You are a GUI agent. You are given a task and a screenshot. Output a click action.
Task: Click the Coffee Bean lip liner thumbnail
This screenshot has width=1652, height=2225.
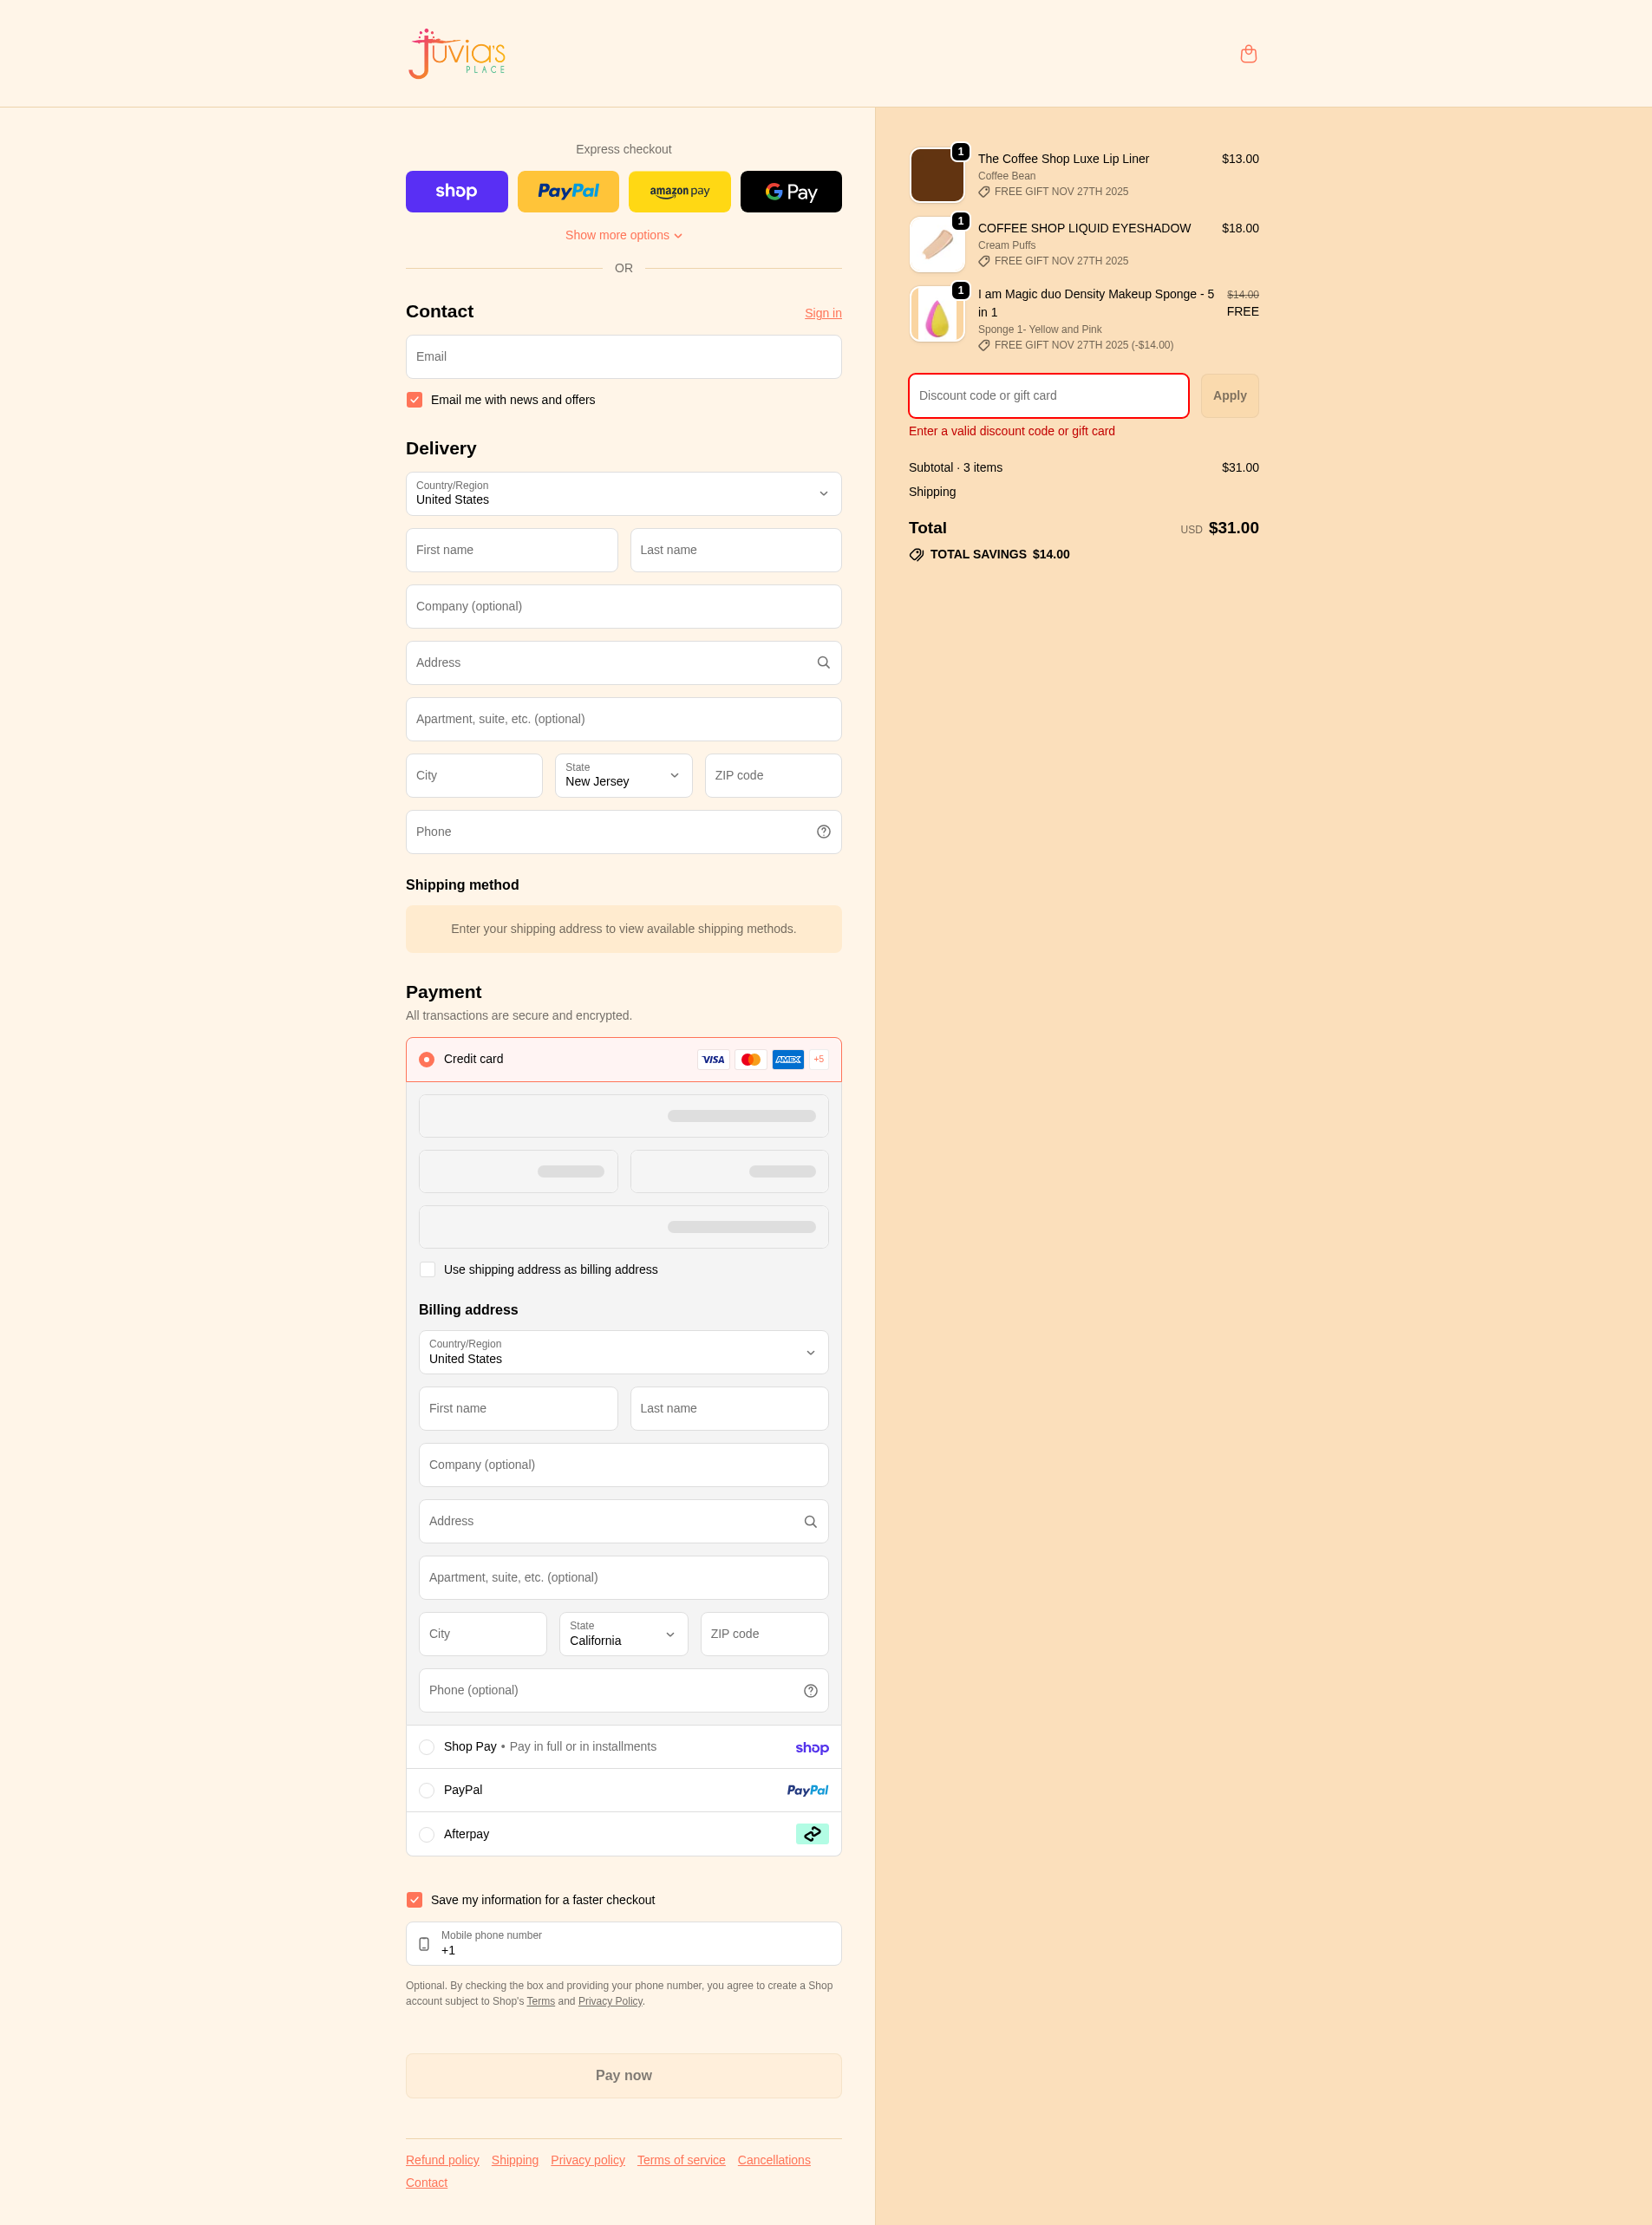[x=936, y=175]
